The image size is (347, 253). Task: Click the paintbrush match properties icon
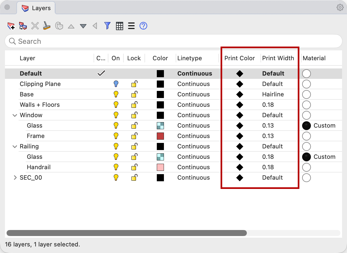tap(47, 26)
